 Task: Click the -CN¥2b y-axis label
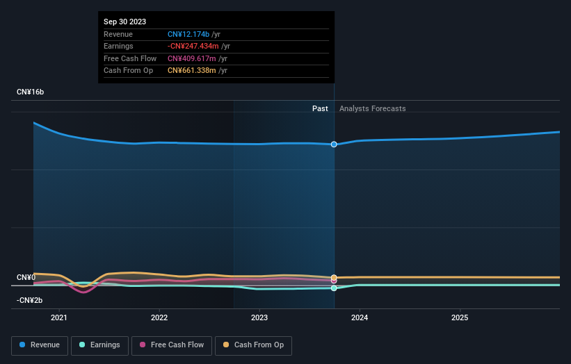click(x=29, y=300)
